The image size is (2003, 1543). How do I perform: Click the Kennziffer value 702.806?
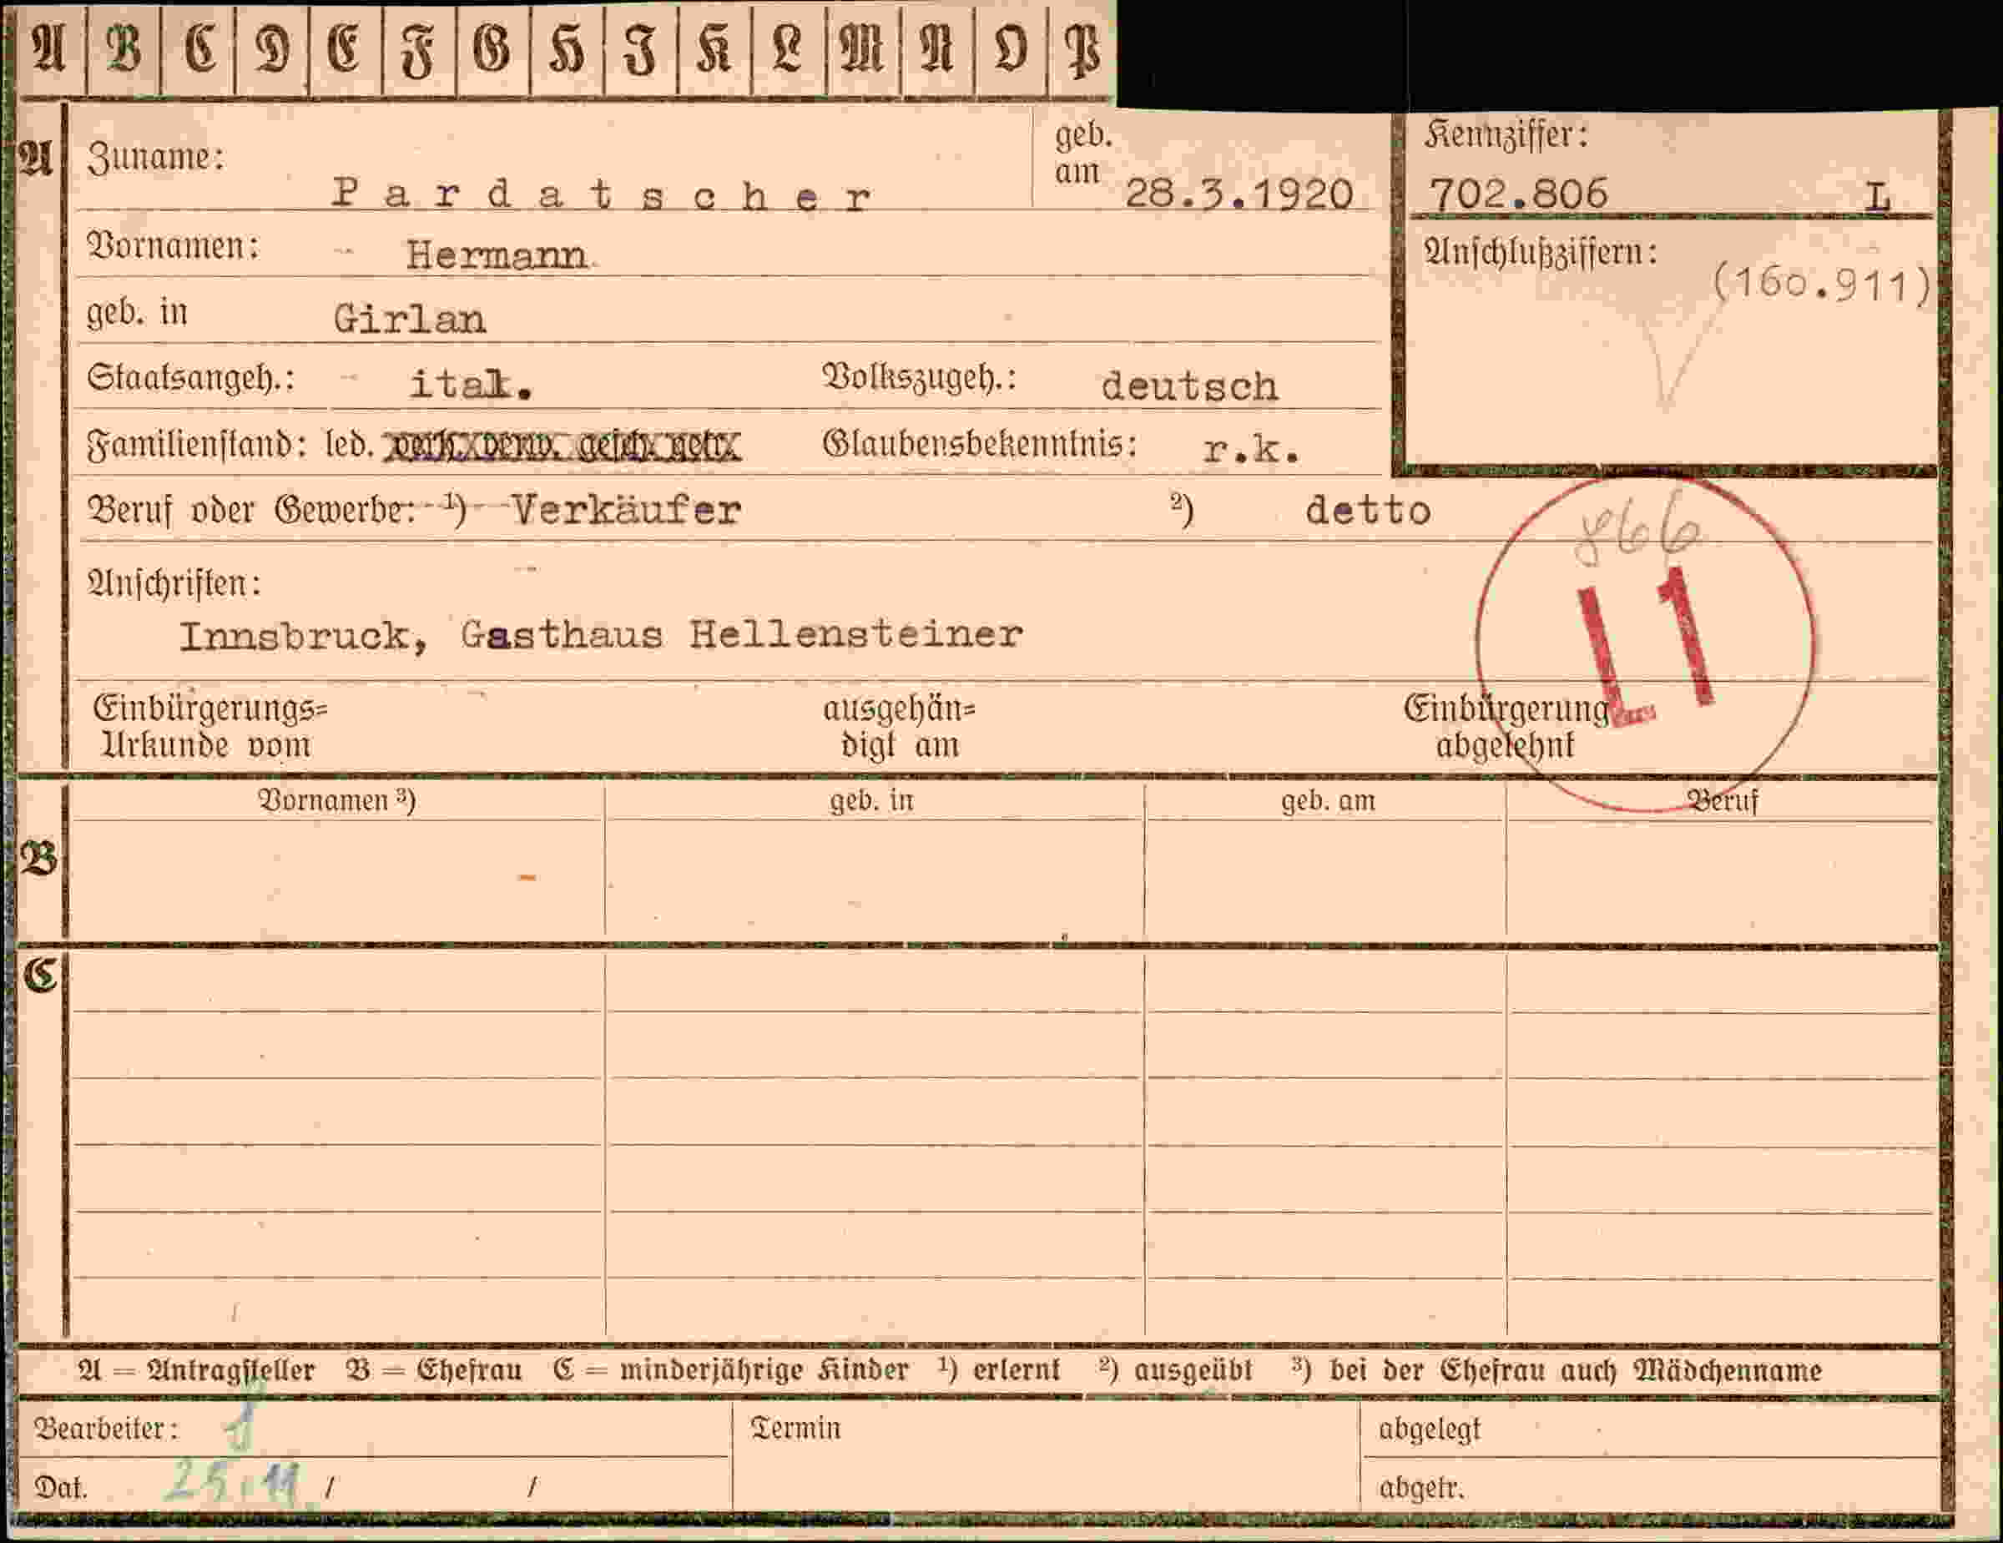1518,194
